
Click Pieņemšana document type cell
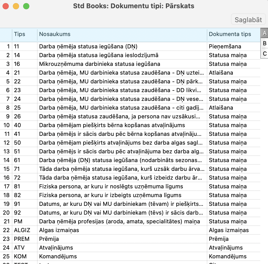pos(225,47)
